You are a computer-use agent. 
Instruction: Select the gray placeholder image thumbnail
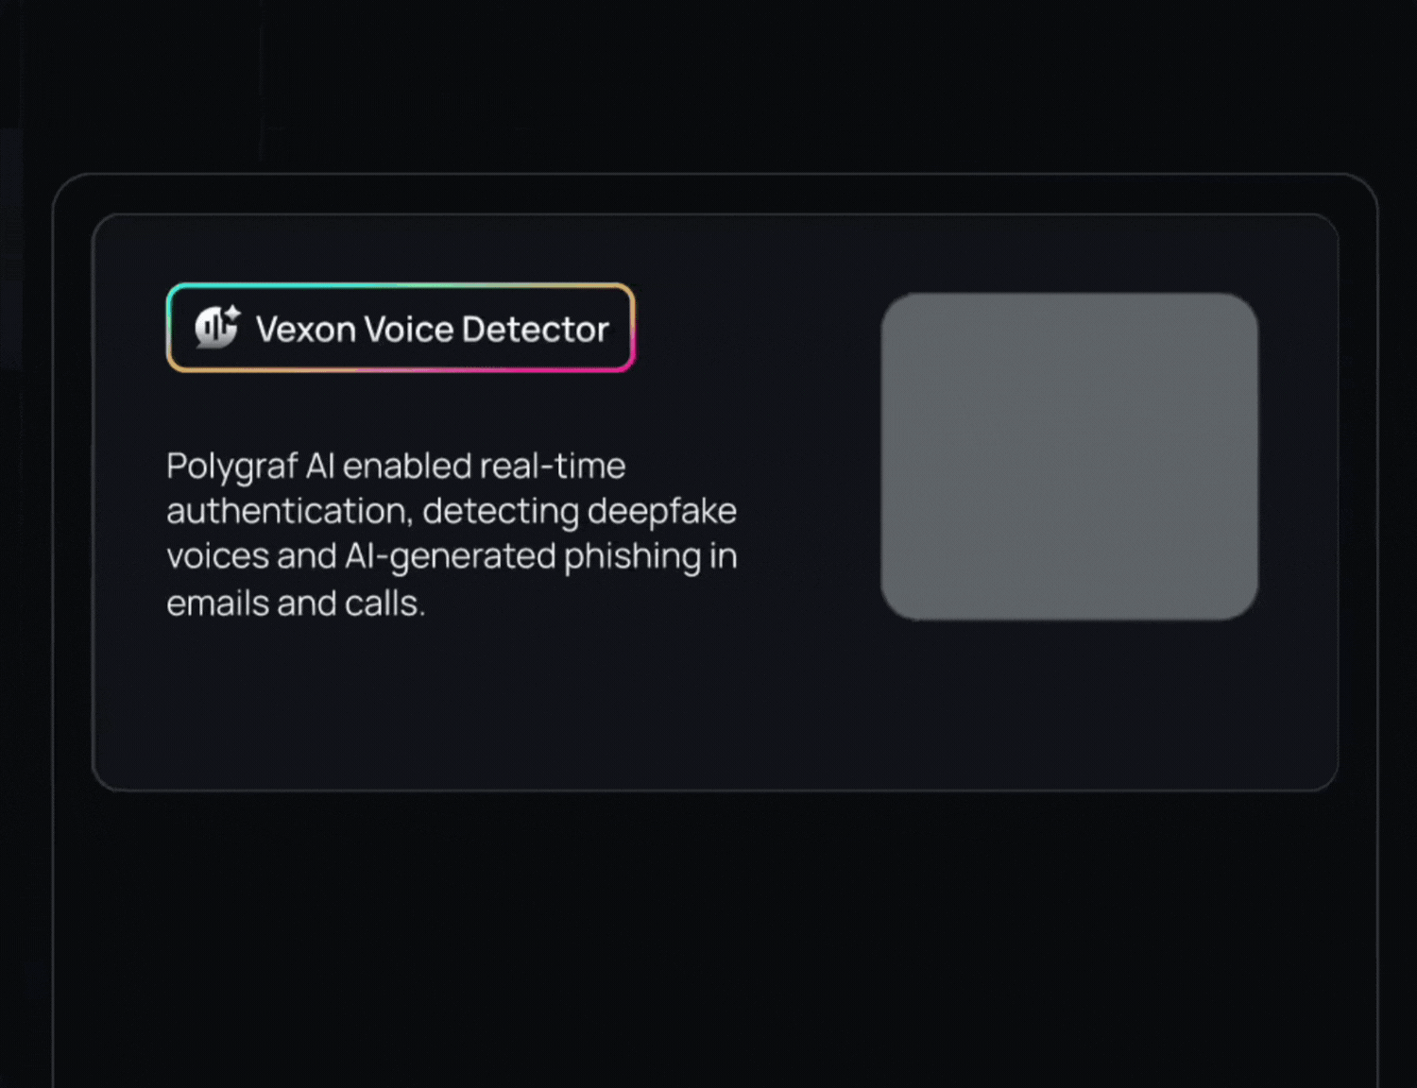coord(1069,456)
